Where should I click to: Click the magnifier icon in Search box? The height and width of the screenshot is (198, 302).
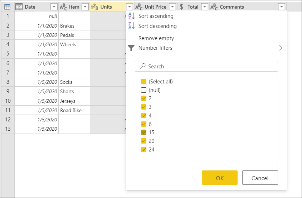pos(142,66)
